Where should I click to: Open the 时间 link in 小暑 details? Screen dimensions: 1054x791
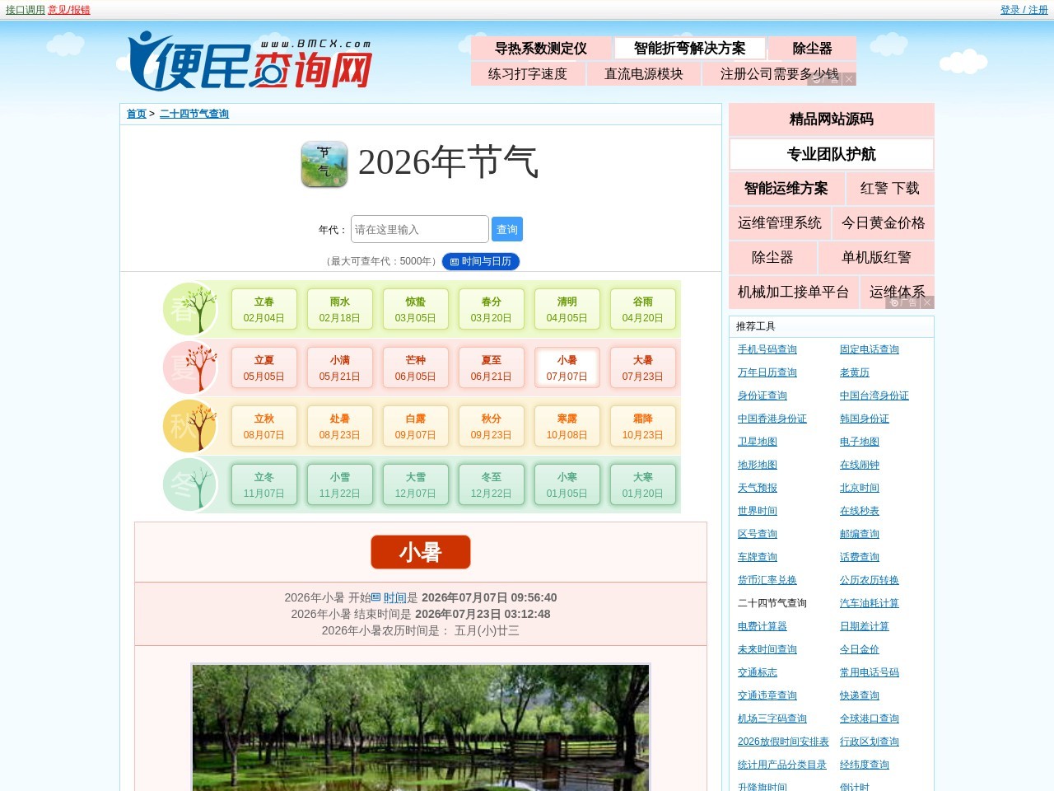click(395, 597)
